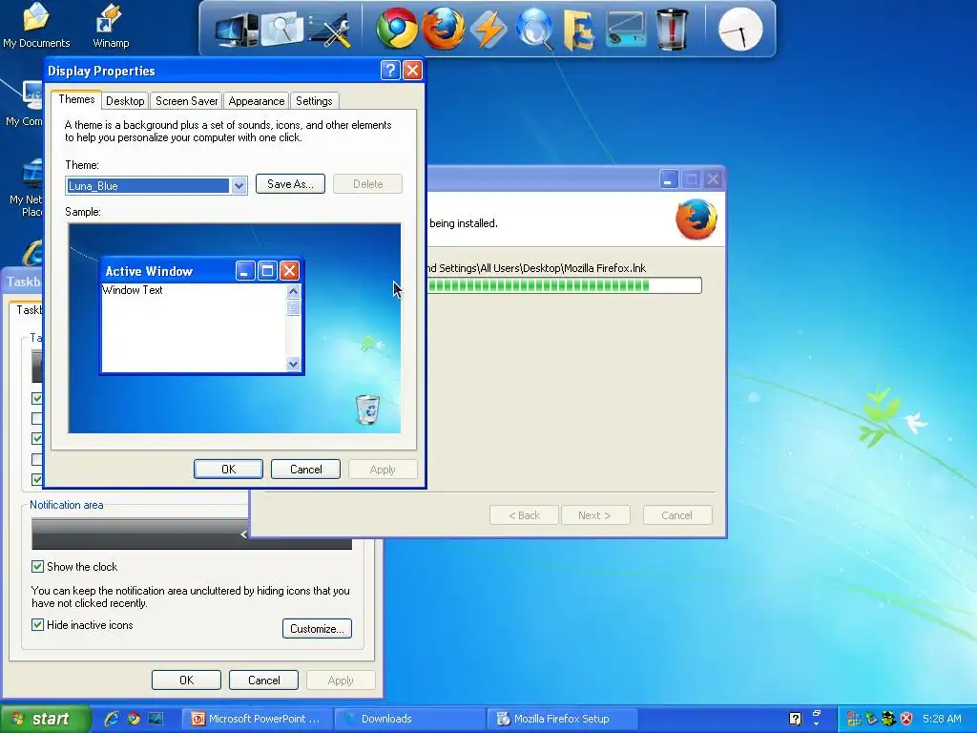Click the red shield security tray icon
Viewport: 977px width, 733px height.
tap(906, 719)
